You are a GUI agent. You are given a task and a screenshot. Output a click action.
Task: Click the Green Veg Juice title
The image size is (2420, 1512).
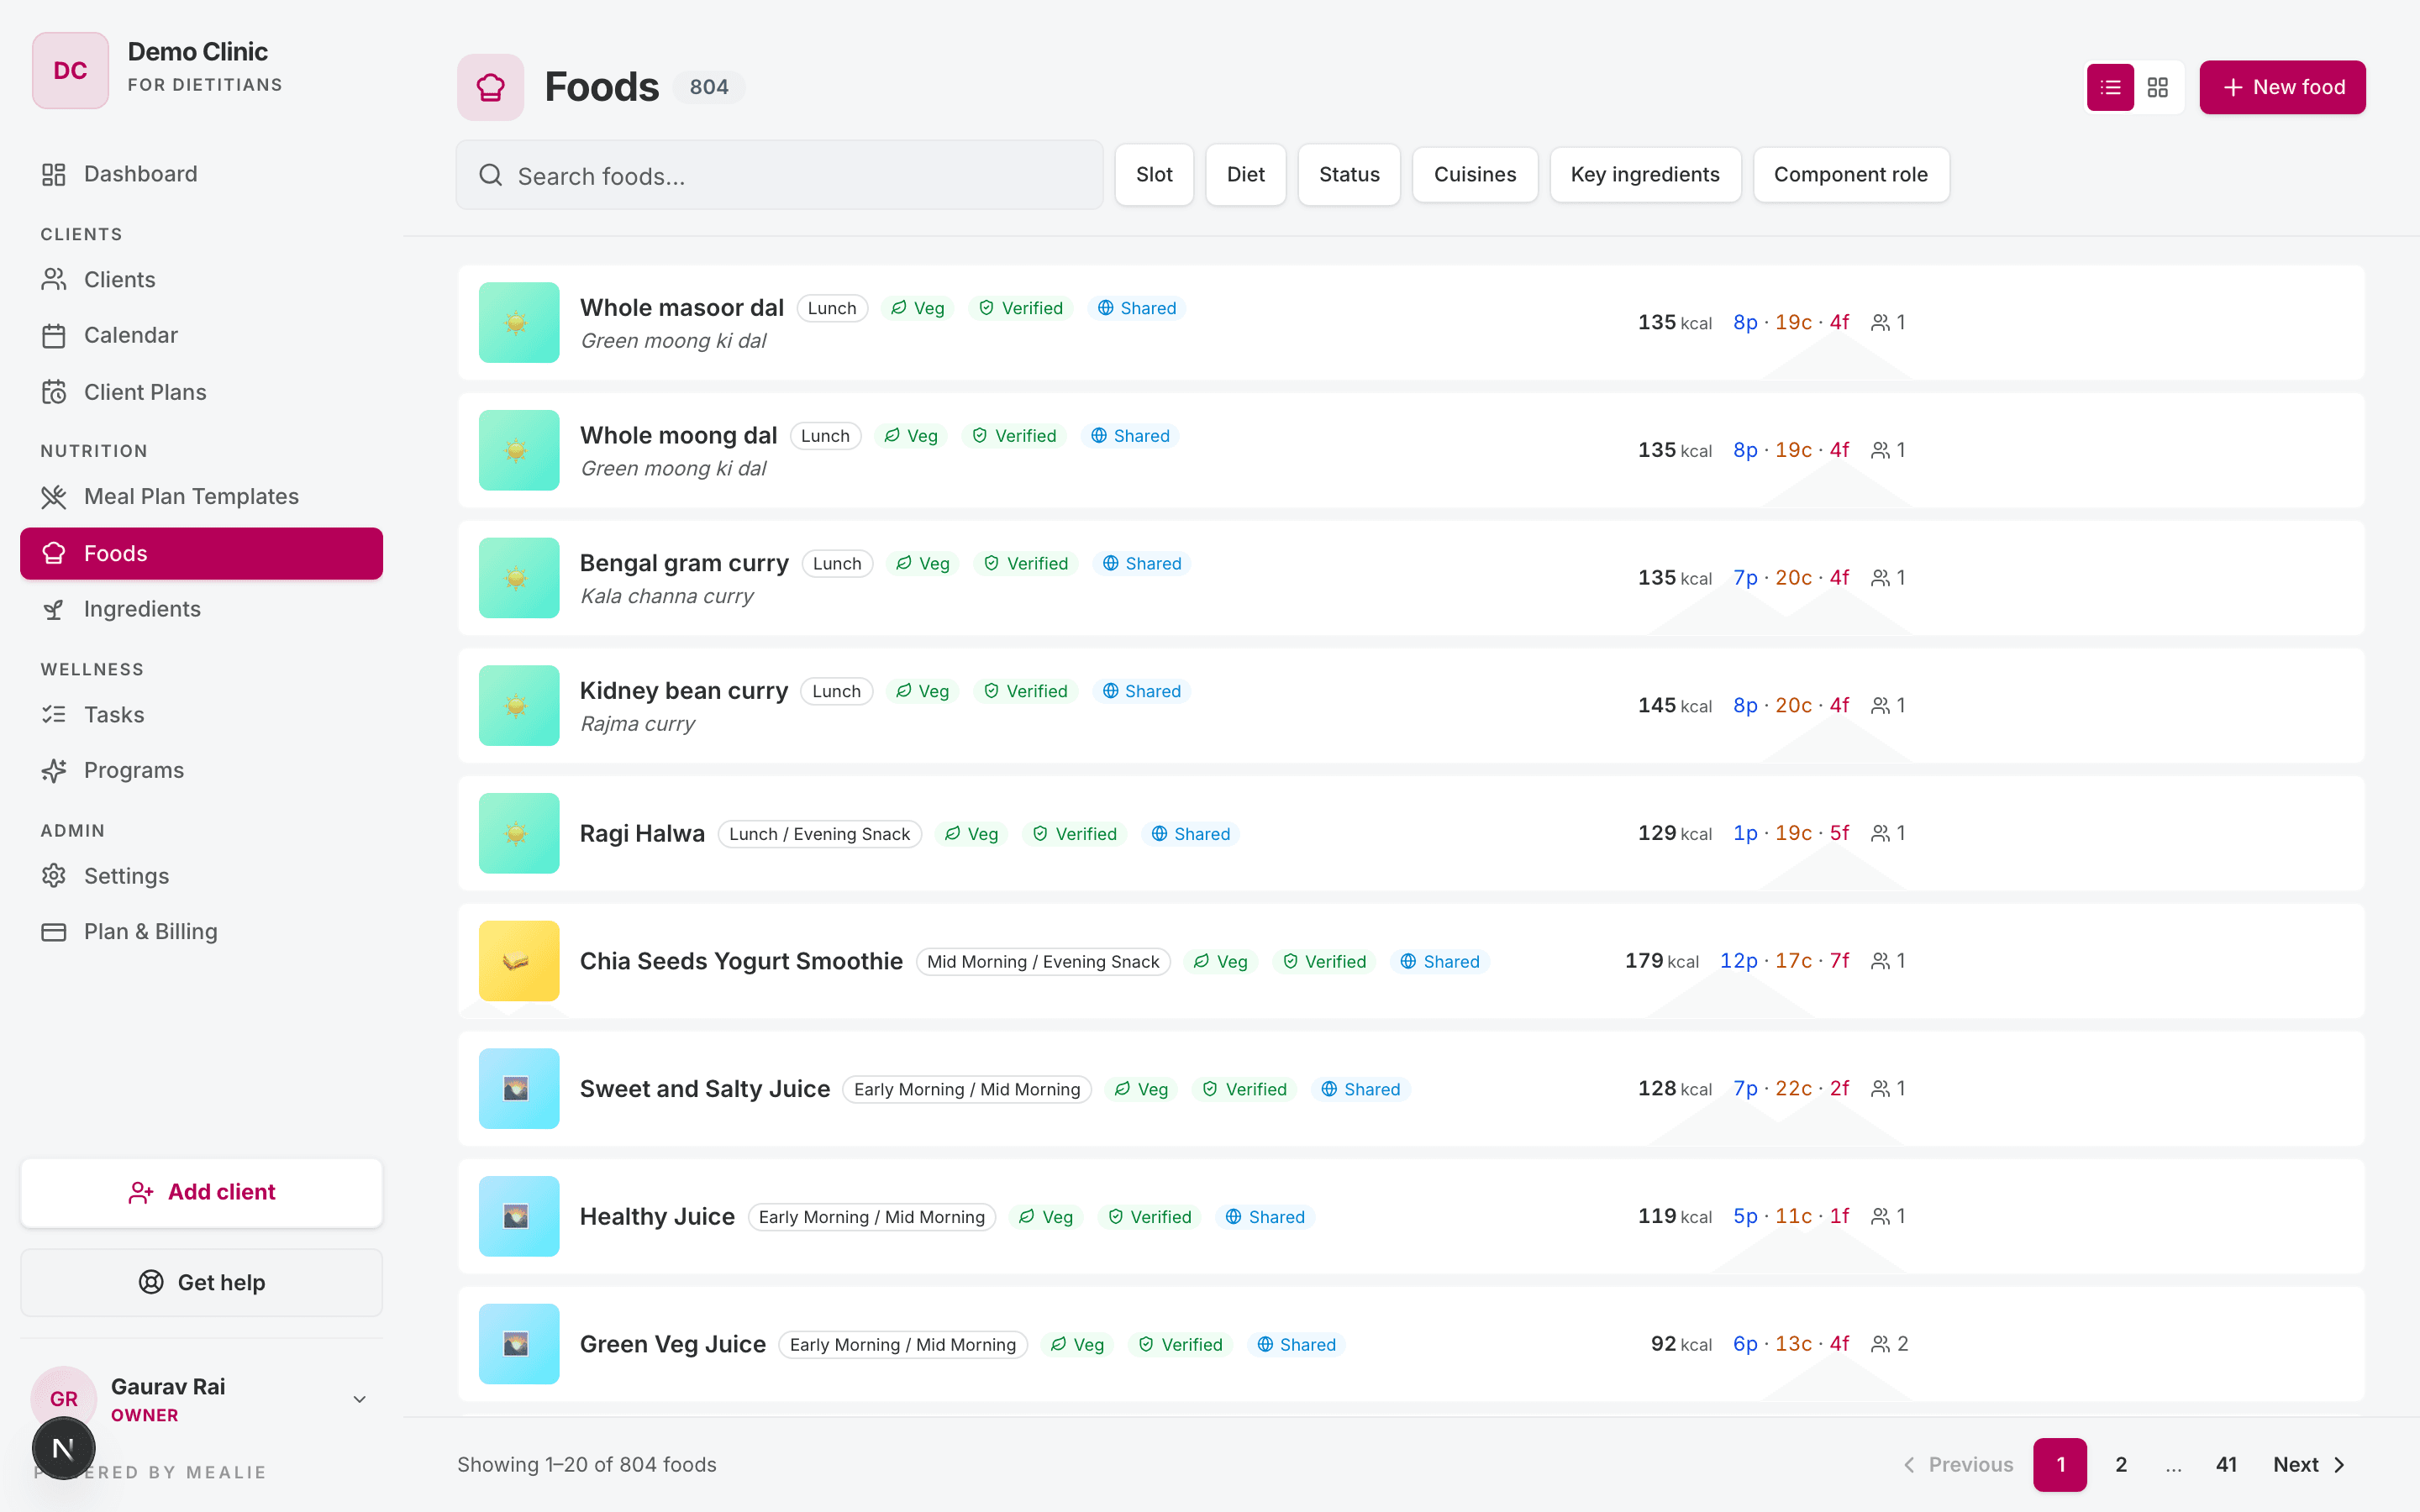pos(673,1344)
